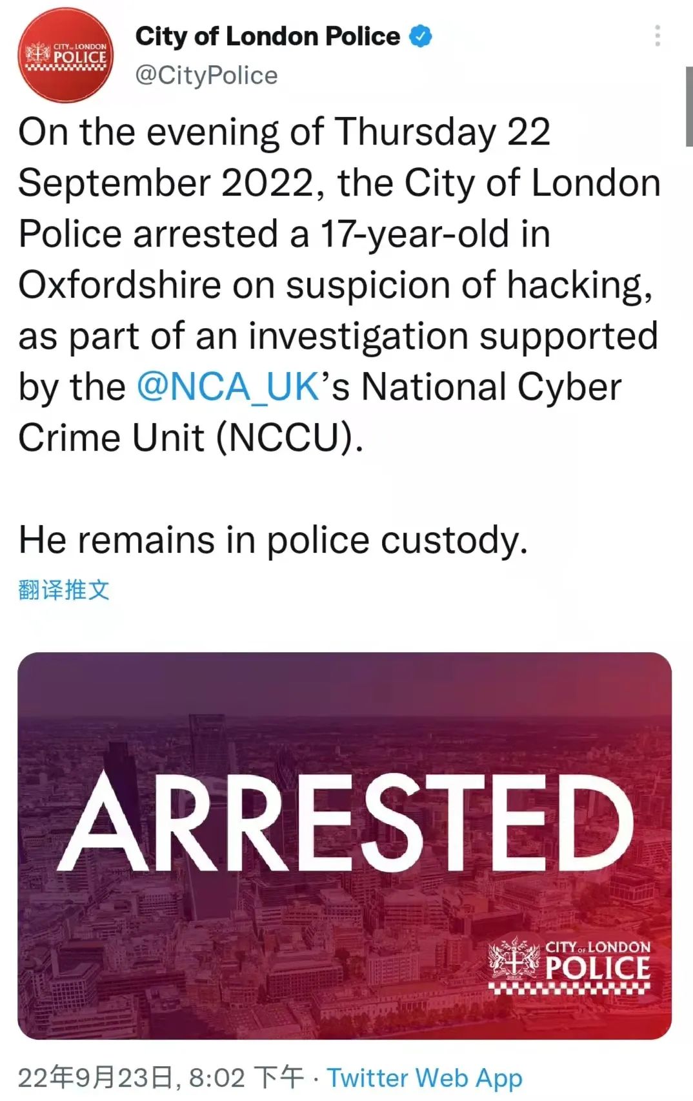The width and height of the screenshot is (693, 1101).
Task: Click the police logo inside the Arrested banner
Action: 569,965
